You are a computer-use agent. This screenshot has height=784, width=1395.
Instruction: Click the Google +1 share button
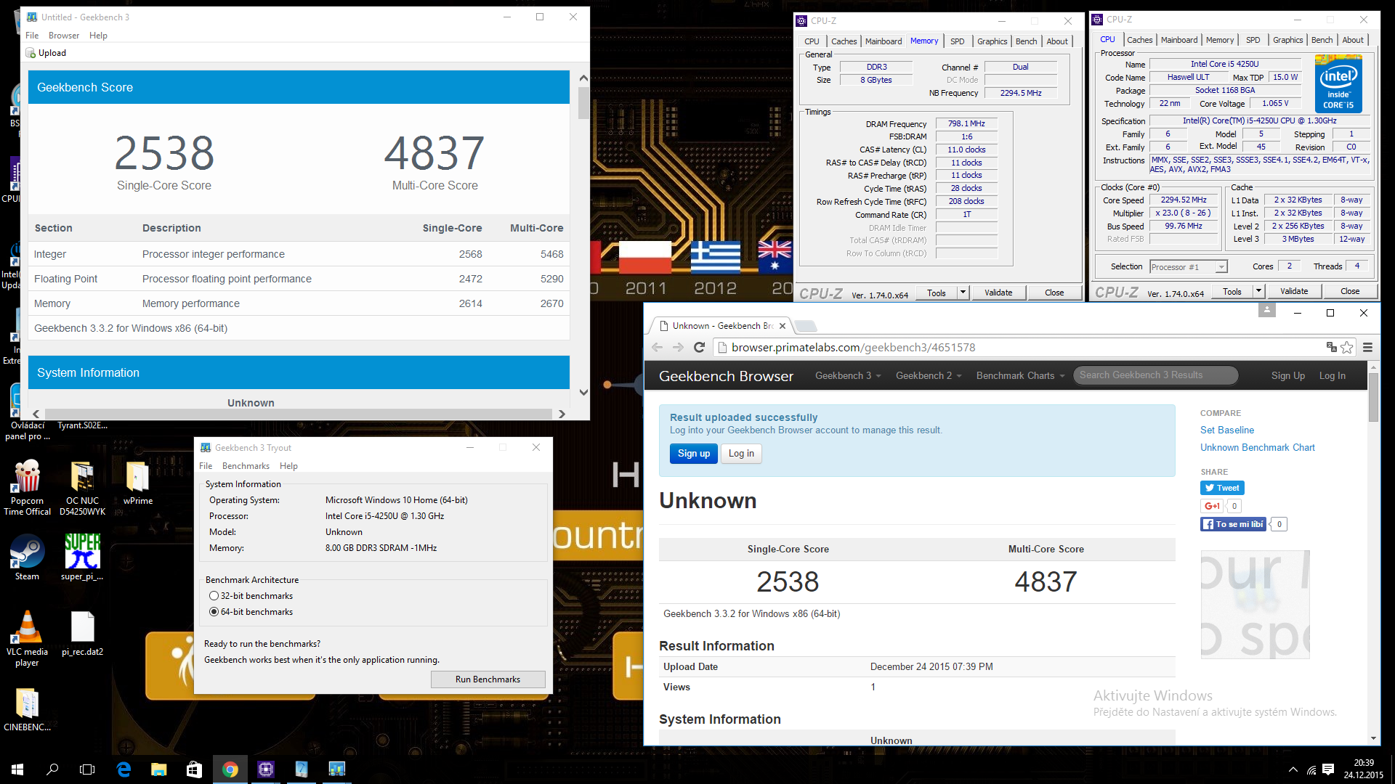[x=1212, y=506]
